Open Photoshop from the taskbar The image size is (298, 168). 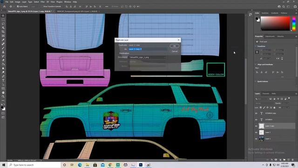click(141, 165)
